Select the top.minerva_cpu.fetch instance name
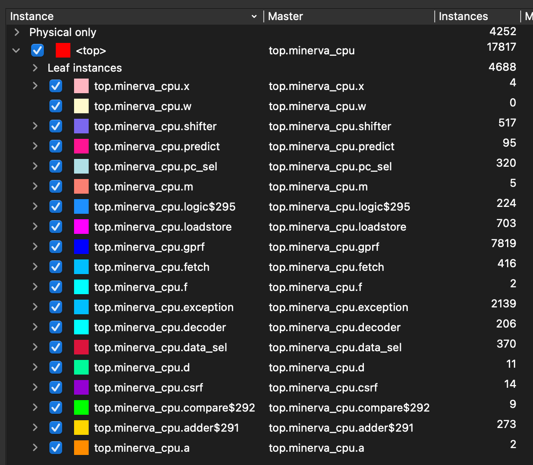 [151, 267]
